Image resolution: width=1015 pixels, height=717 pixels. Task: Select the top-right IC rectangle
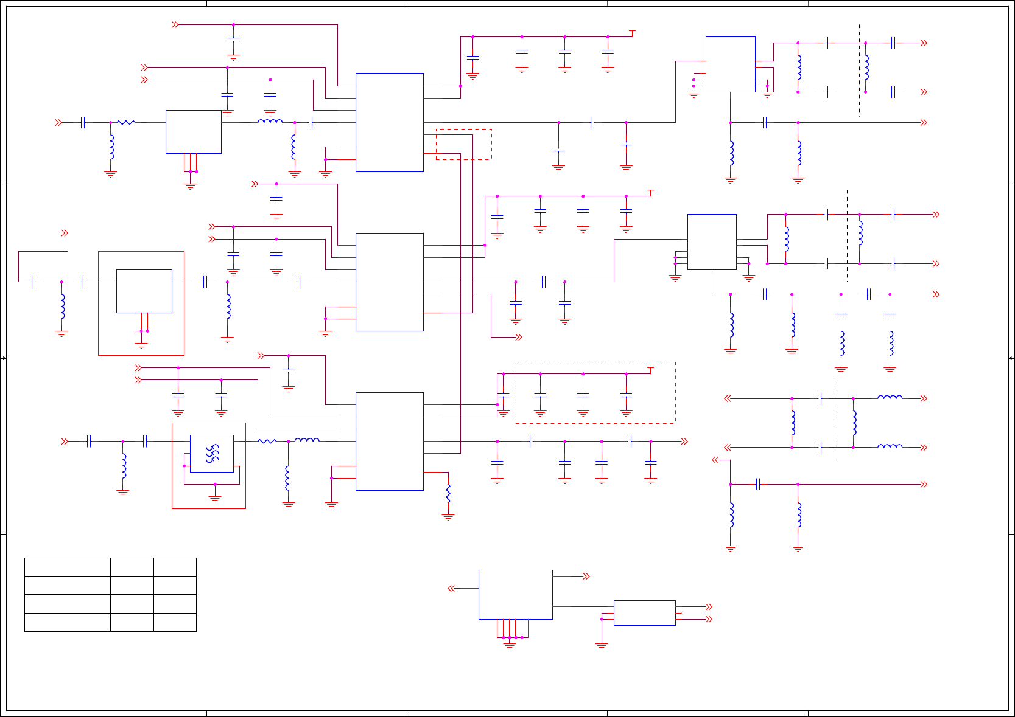pyautogui.click(x=731, y=64)
